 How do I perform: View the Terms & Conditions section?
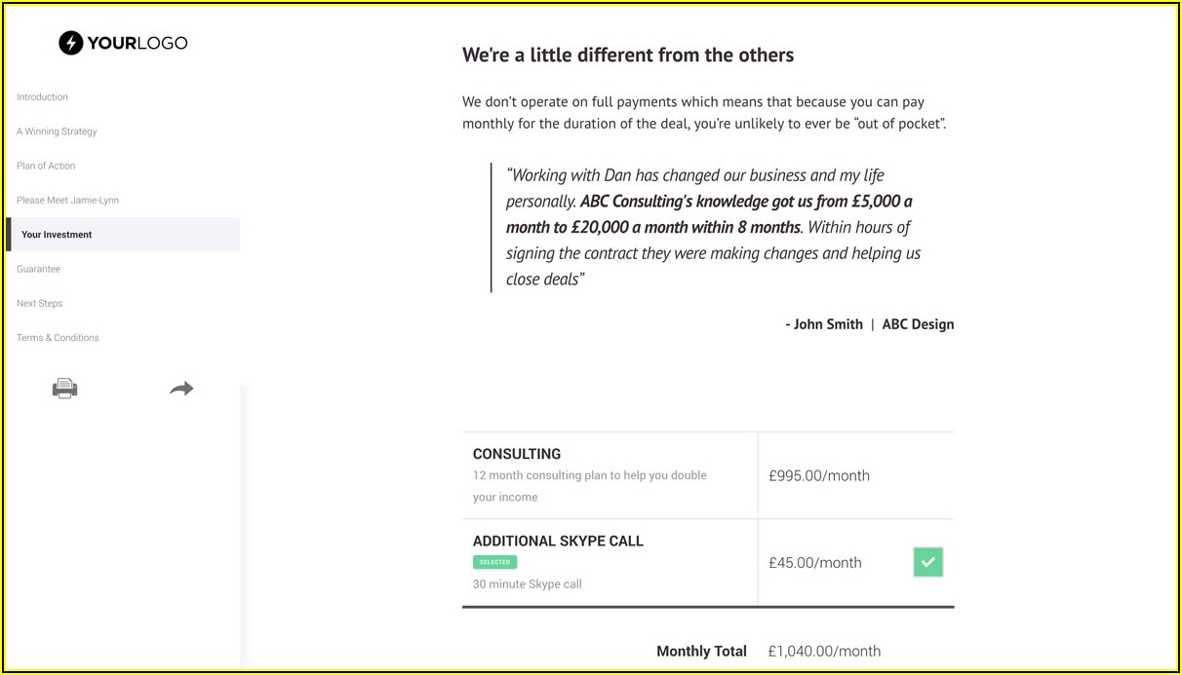[58, 338]
